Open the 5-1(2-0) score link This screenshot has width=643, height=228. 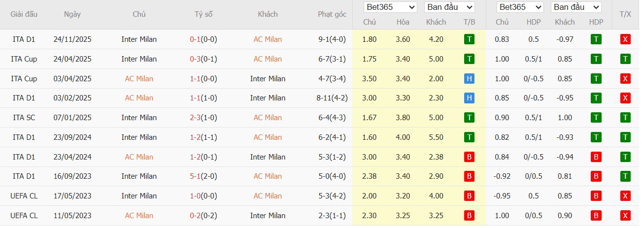click(203, 176)
